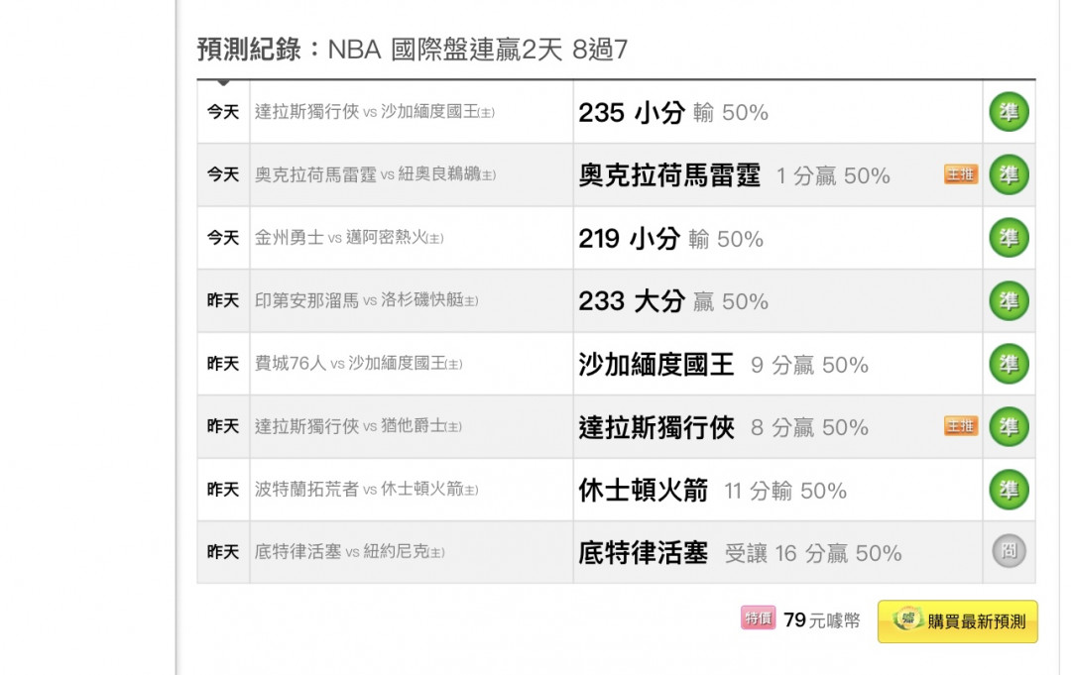1071x675 pixels.
Task: Click the 沙加緬度國王 9分贏 prediction text
Action: (x=723, y=365)
